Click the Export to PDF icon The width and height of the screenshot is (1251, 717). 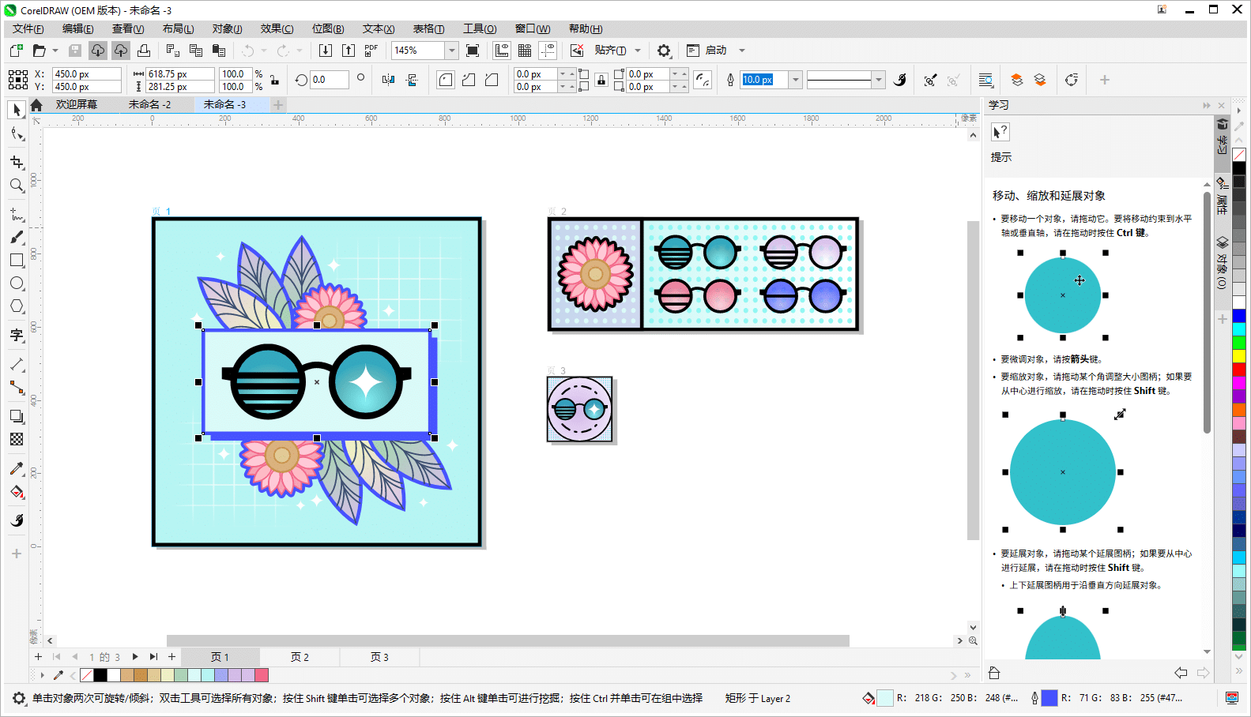point(371,51)
